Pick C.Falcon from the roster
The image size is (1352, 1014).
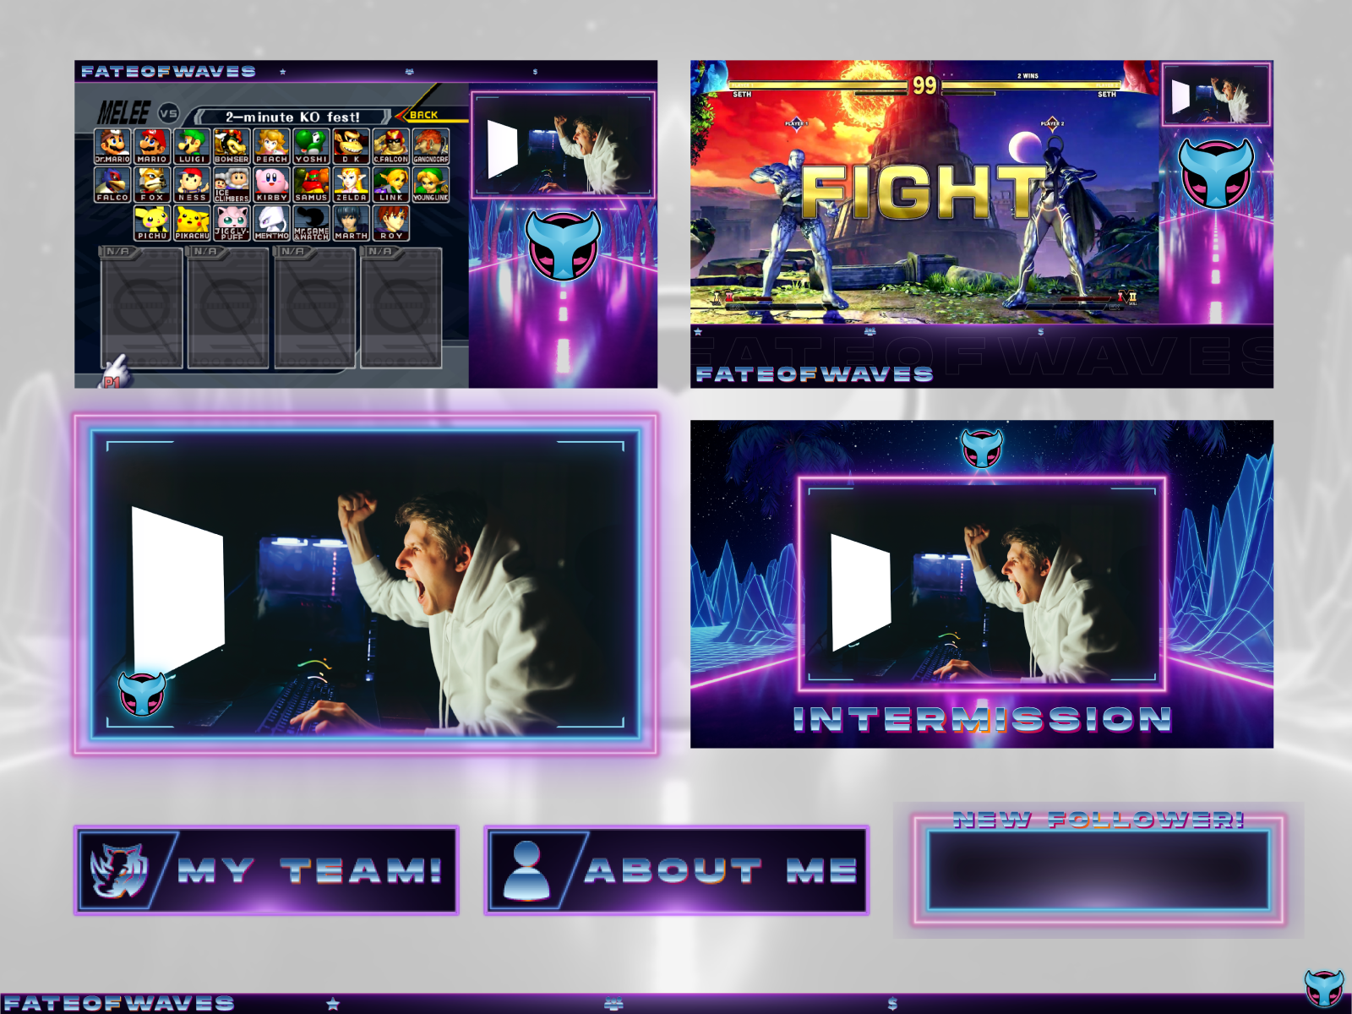click(x=390, y=146)
